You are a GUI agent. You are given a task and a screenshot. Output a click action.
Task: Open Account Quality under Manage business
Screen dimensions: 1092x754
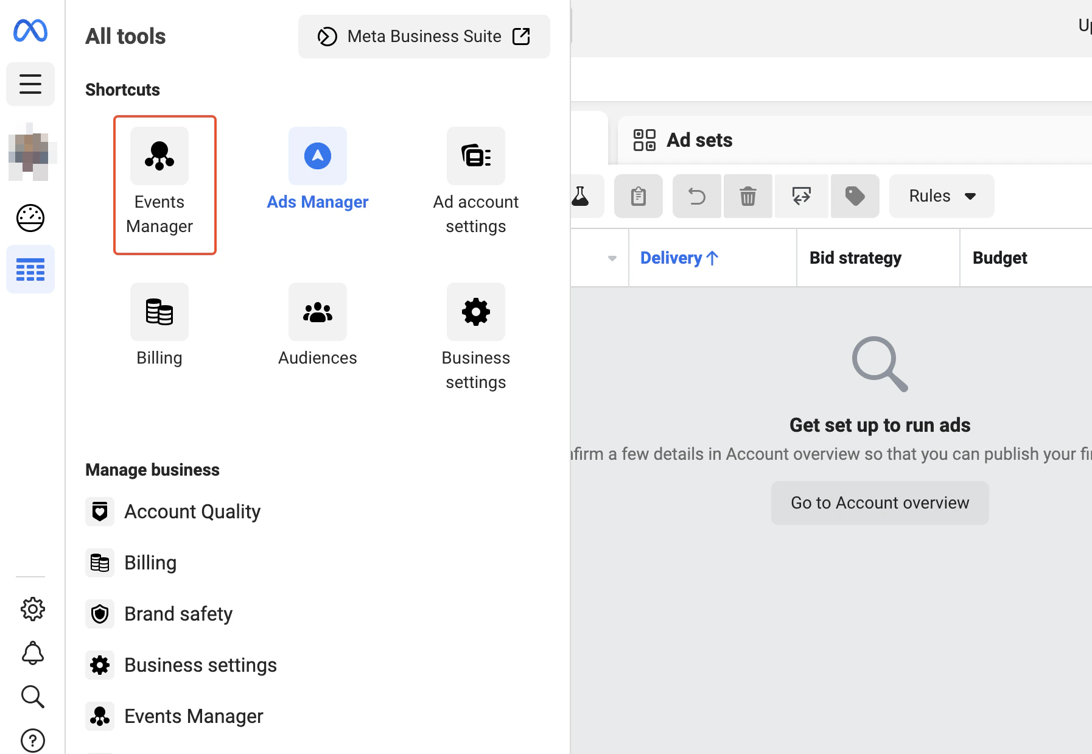[x=174, y=512]
